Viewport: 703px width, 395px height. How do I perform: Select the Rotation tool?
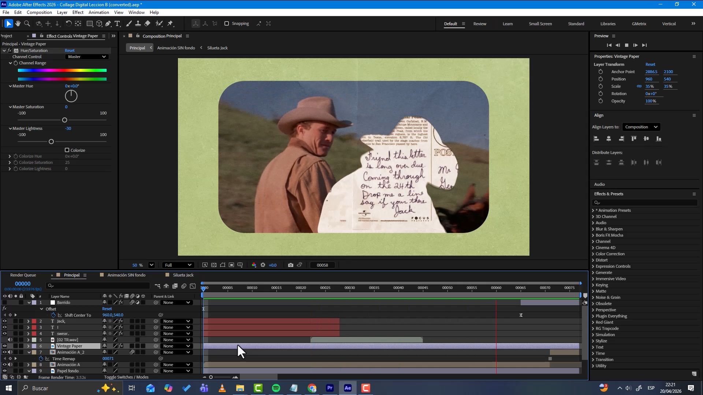(68, 24)
